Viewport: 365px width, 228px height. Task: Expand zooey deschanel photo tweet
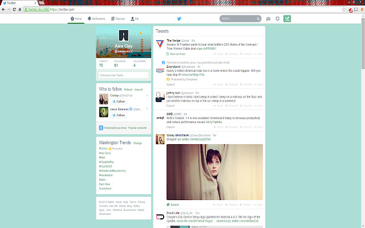tap(173, 205)
